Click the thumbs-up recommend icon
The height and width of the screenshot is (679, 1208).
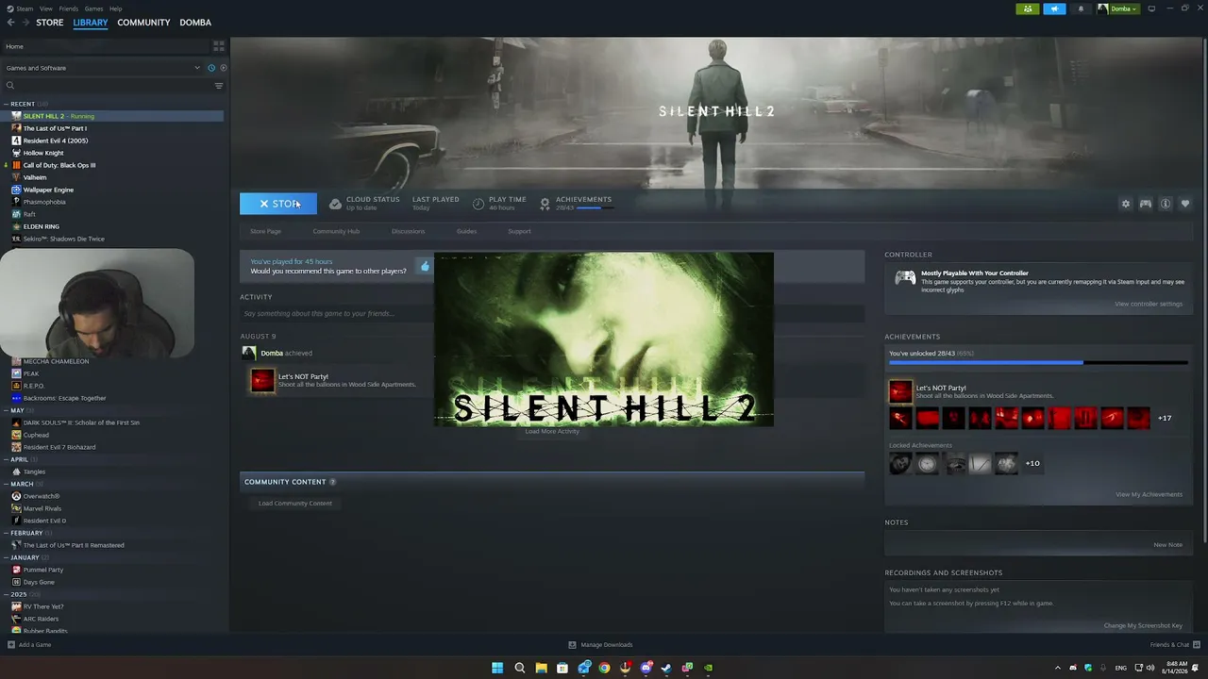point(425,267)
